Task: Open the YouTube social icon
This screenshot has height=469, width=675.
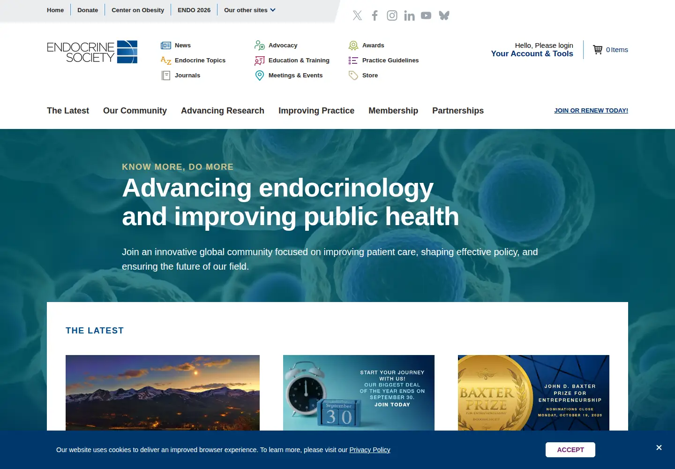Action: [426, 15]
